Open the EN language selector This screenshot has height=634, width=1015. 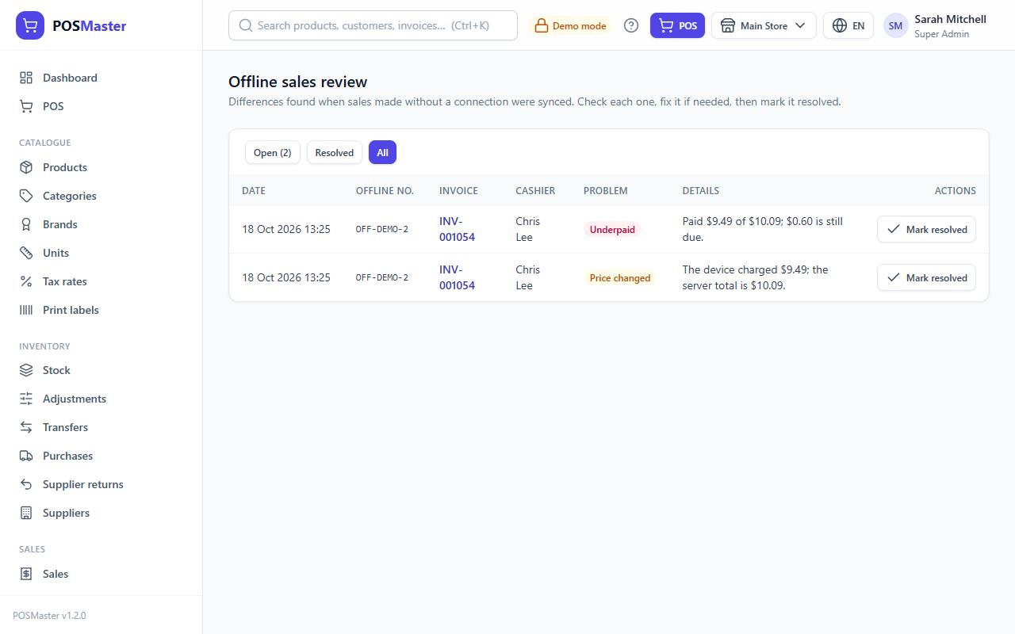point(848,25)
